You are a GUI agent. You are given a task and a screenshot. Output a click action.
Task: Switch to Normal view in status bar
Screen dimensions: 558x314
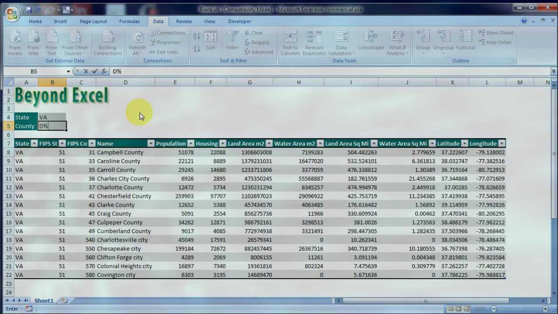pyautogui.click(x=450, y=309)
